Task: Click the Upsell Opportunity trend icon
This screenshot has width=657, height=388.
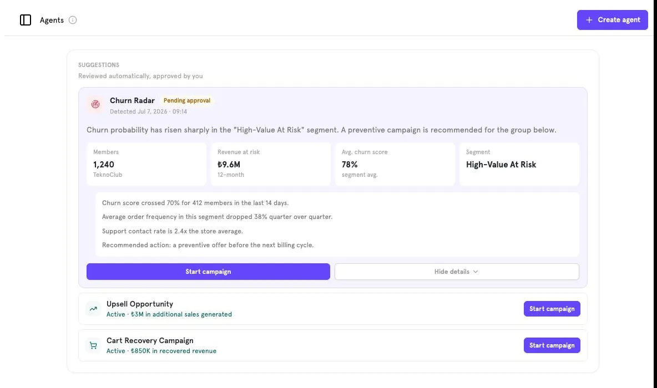Action: [x=93, y=309]
